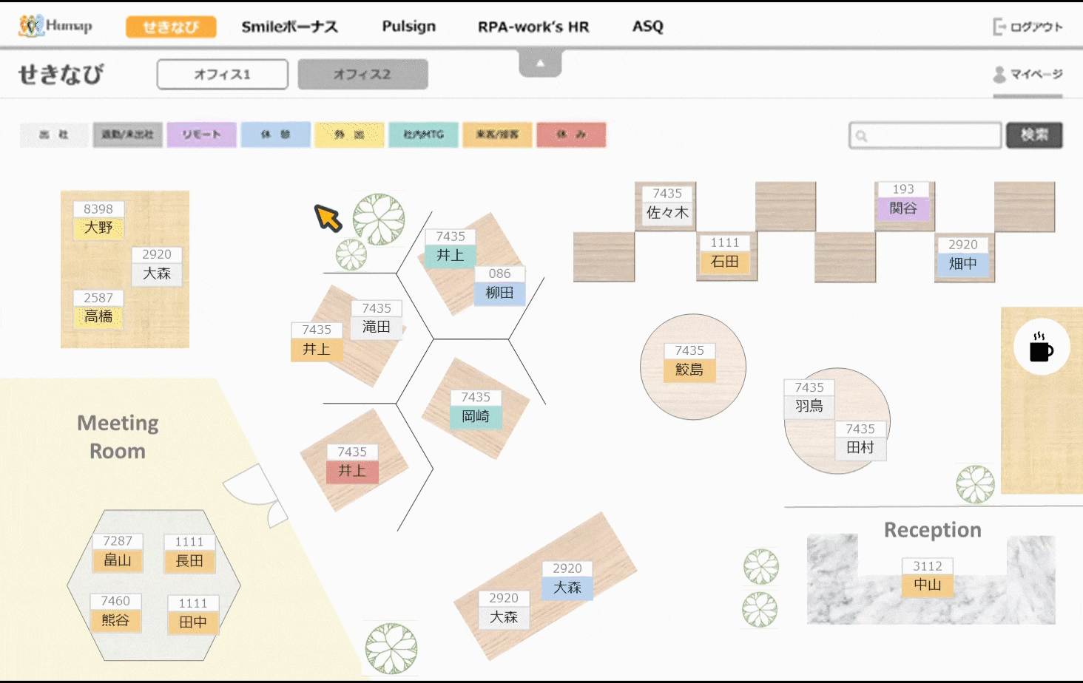Viewport: 1083px width, 683px height.
Task: Click the My Page person icon
Action: [x=999, y=74]
